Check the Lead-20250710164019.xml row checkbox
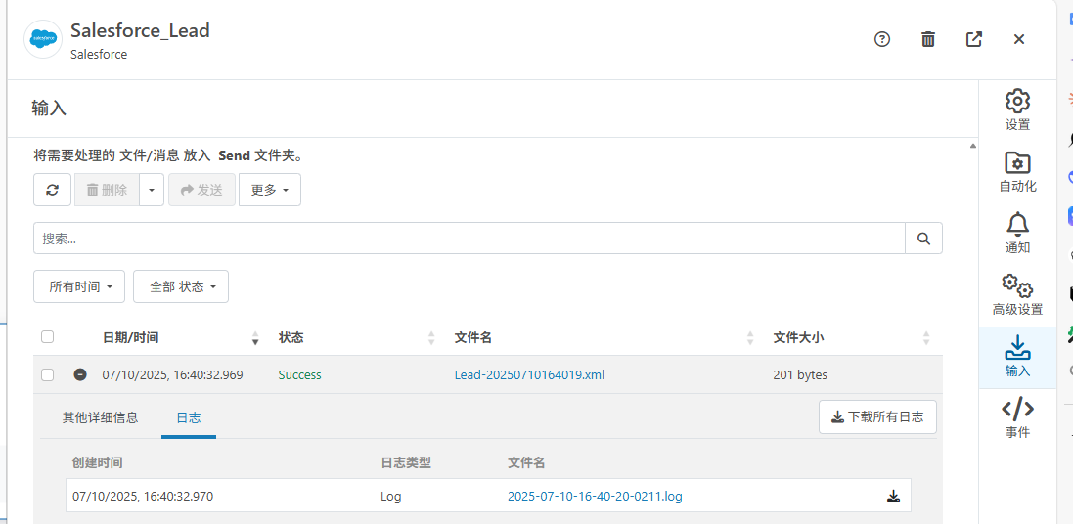The height and width of the screenshot is (524, 1073). point(47,374)
